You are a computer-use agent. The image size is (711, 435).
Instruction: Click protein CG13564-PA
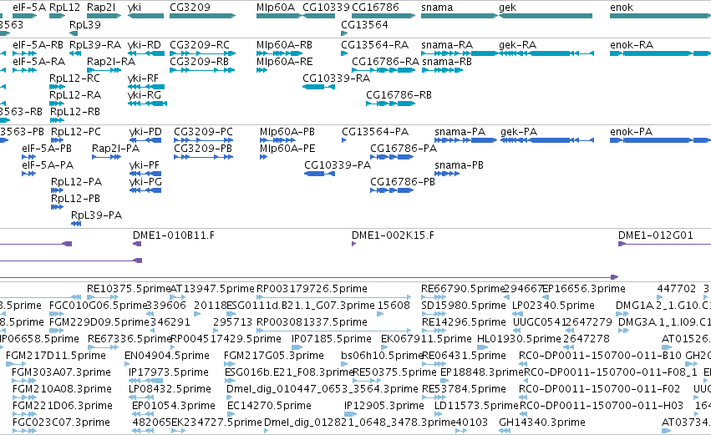[x=375, y=132]
